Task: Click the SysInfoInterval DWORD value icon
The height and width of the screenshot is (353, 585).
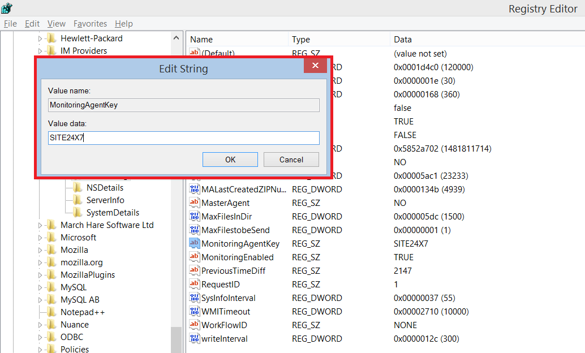Action: (195, 298)
